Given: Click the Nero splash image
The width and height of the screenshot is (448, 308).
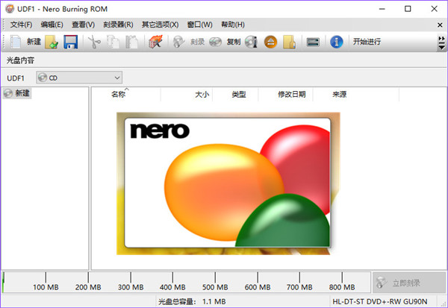Looking at the screenshot, I should coord(228,183).
